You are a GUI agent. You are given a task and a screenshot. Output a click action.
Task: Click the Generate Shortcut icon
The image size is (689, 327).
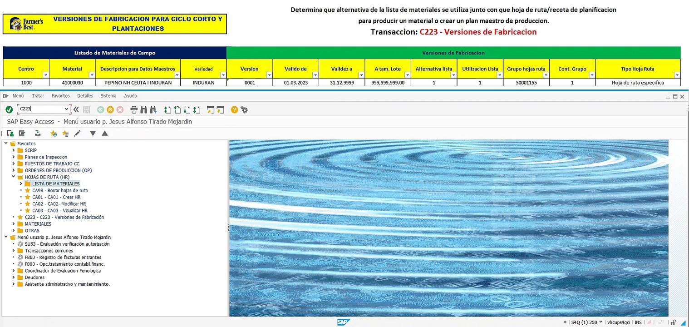click(x=220, y=109)
